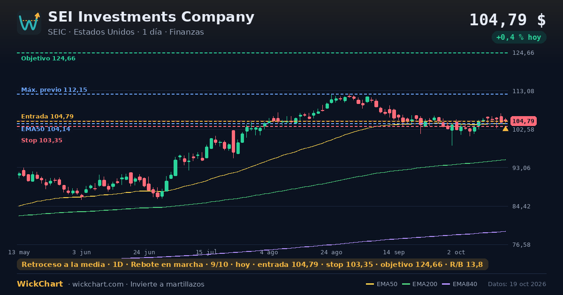Click the +0,4 % hoy badge
The width and height of the screenshot is (563, 295).
[519, 37]
